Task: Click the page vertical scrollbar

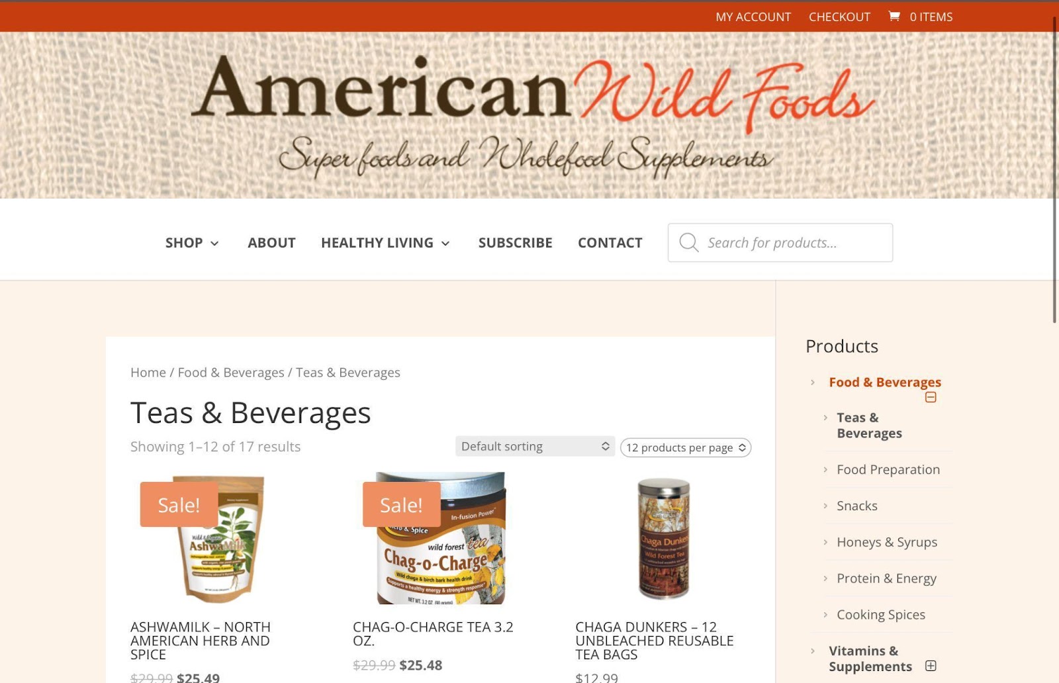Action: (x=1055, y=171)
